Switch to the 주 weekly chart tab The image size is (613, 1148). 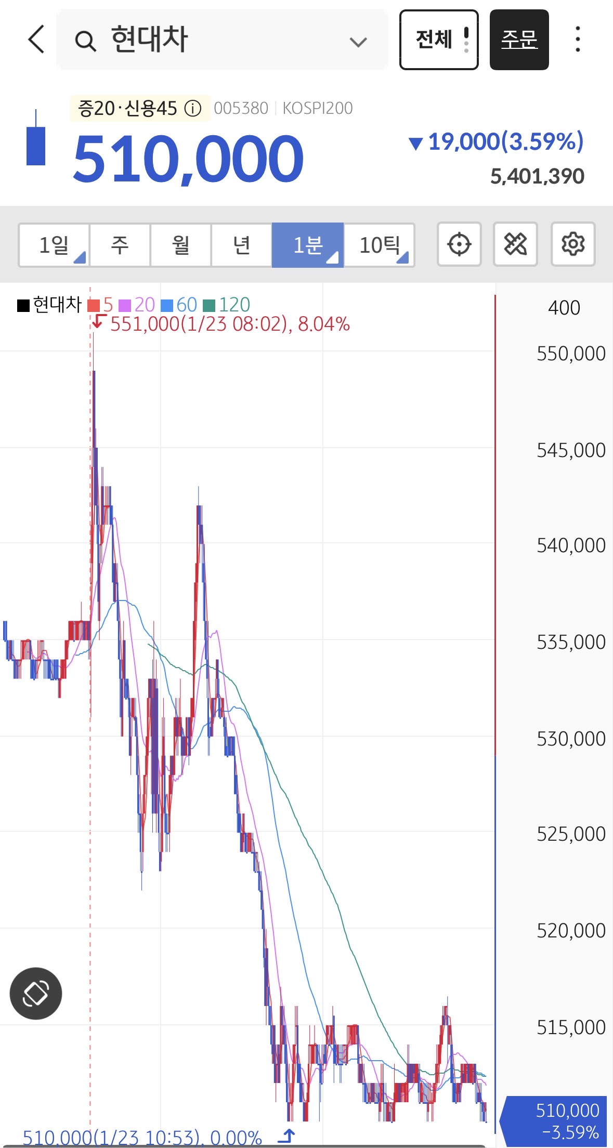[120, 245]
